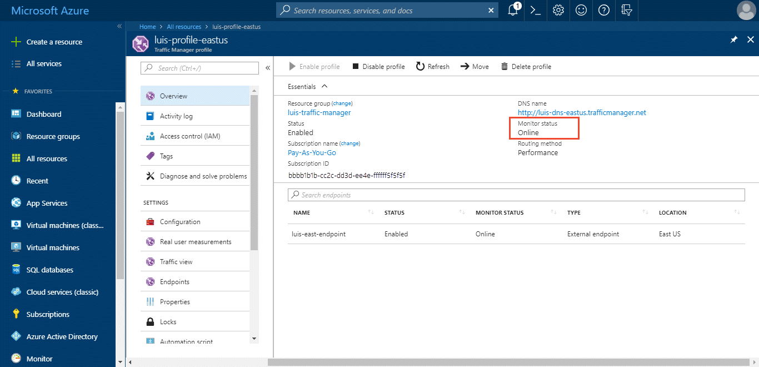The height and width of the screenshot is (367, 759).
Task: Open the Properties page
Action: click(195, 302)
